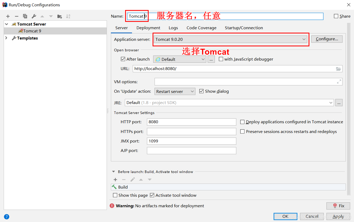Screen dimensions: 354x222
Task: Open Application server Tomcat 9.0.20 dropdown
Action: pos(230,39)
